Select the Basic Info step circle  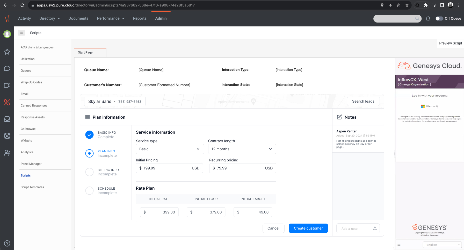[x=89, y=135]
